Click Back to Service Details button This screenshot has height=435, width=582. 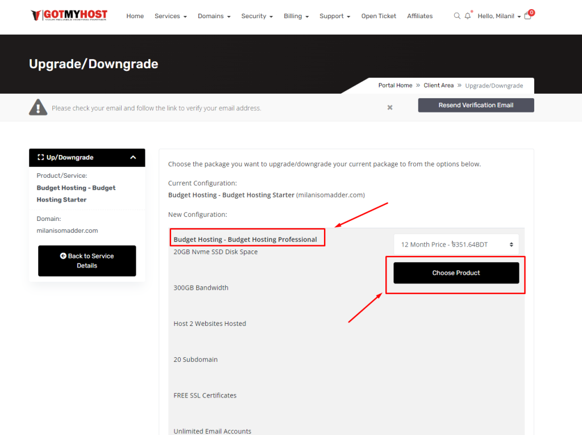(x=87, y=261)
